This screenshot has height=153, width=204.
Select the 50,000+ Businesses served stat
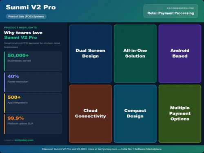click(x=33, y=61)
